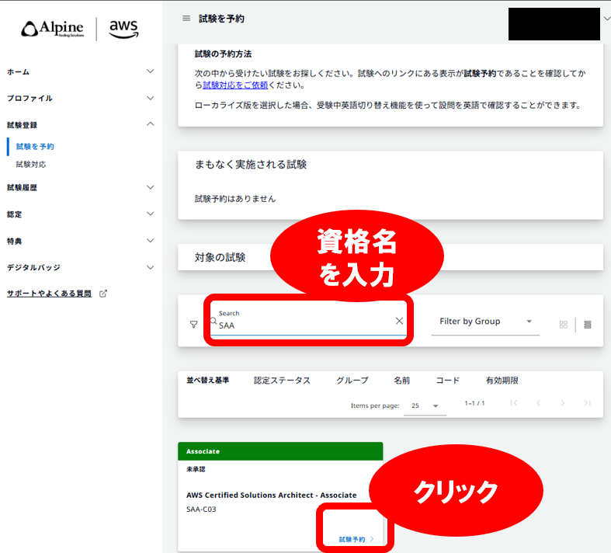Select プロファイル in the sidebar

point(30,98)
